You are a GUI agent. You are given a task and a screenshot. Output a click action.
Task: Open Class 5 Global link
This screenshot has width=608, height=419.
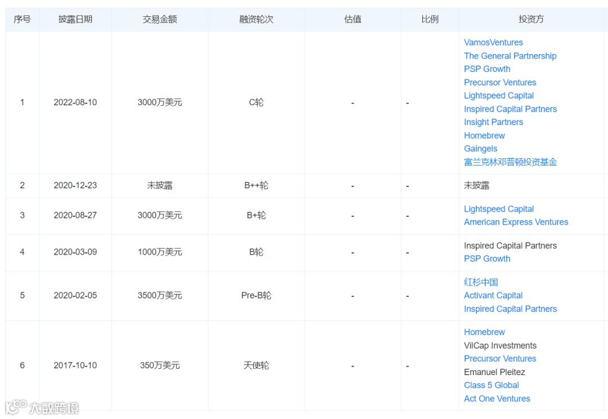[491, 385]
